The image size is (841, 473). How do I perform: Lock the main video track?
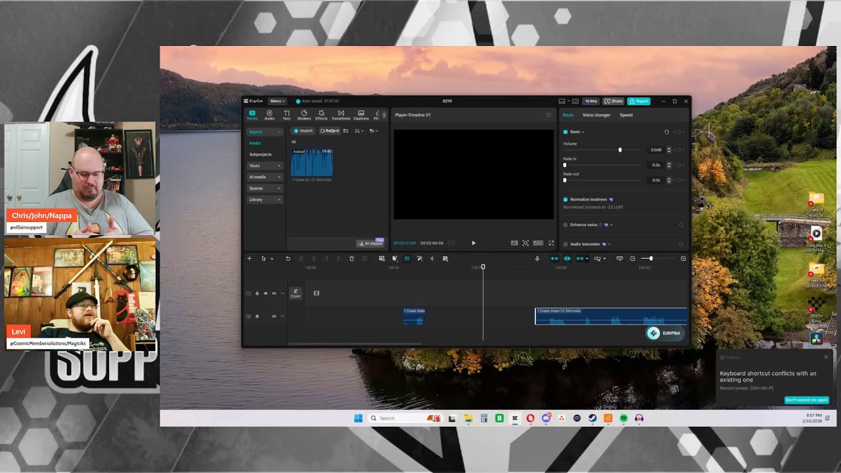[x=257, y=293]
